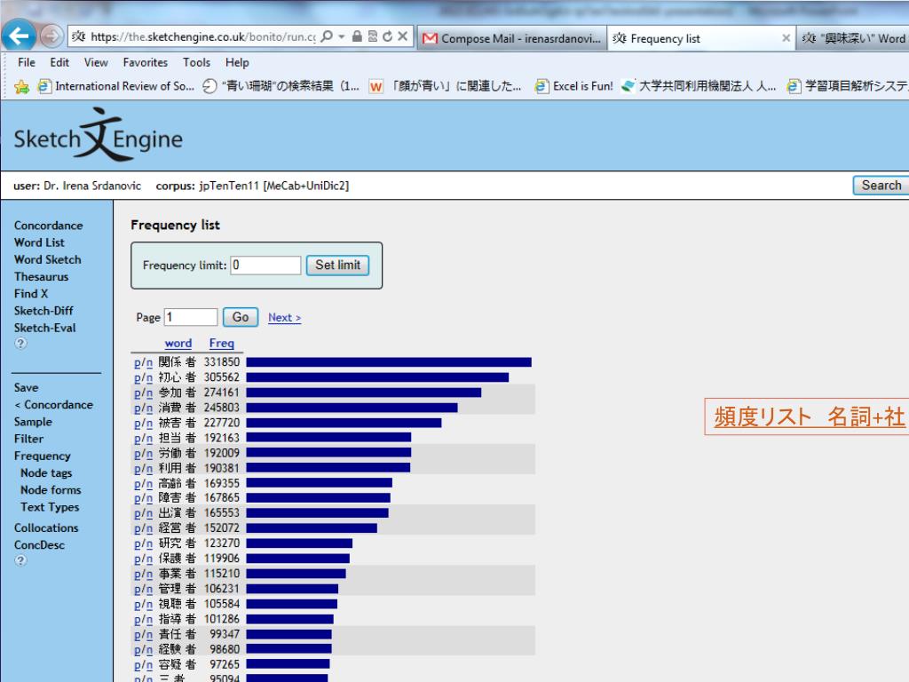Open Concordance in the sidebar
This screenshot has width=909, height=682.
(48, 225)
